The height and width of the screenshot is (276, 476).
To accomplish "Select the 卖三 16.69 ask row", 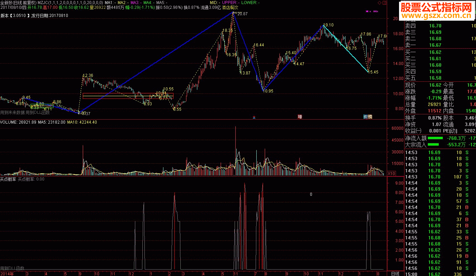I will [440, 32].
